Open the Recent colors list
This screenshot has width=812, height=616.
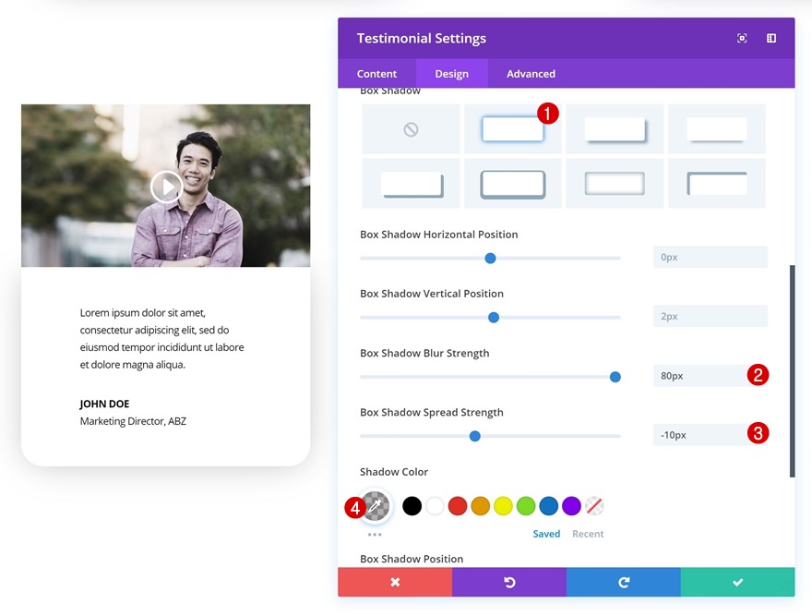(588, 534)
